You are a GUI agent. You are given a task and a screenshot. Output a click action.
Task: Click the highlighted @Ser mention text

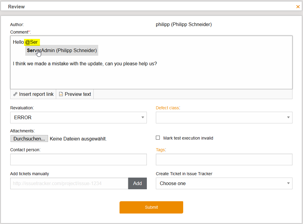coord(32,42)
